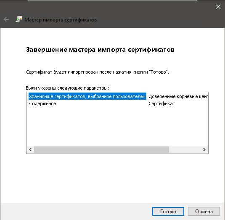Click the text about pressing Готово
The height and width of the screenshot is (220, 225).
[x=97, y=72]
